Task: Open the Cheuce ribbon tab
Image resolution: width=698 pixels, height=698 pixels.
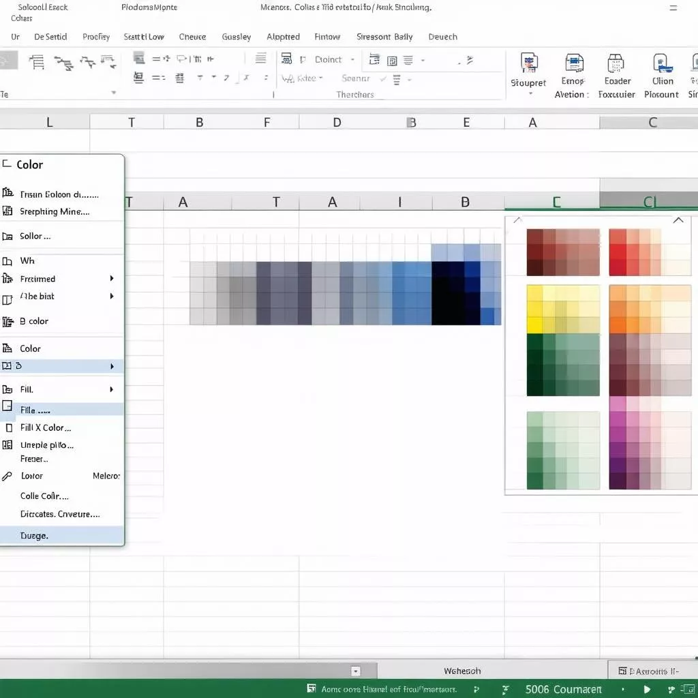Action: coord(192,37)
